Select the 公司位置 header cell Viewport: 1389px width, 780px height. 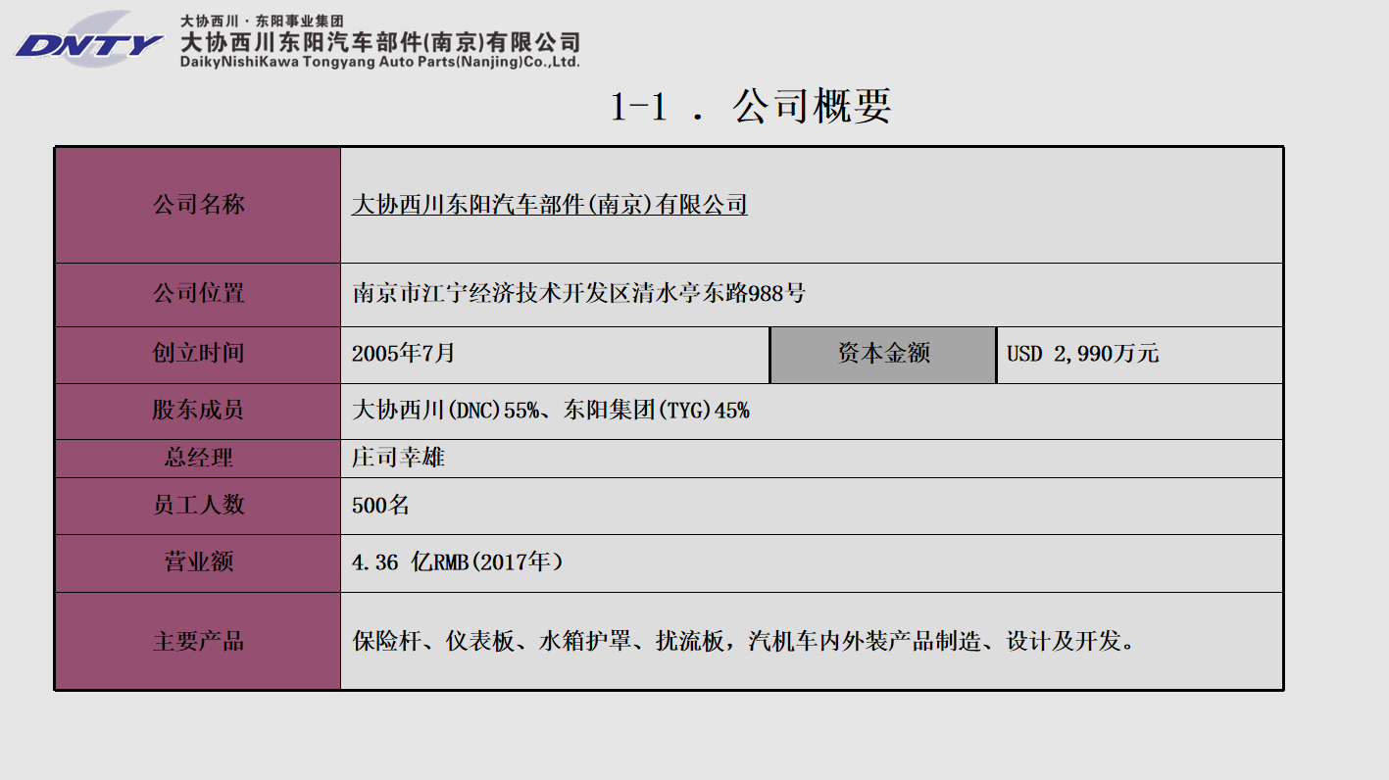click(x=199, y=294)
